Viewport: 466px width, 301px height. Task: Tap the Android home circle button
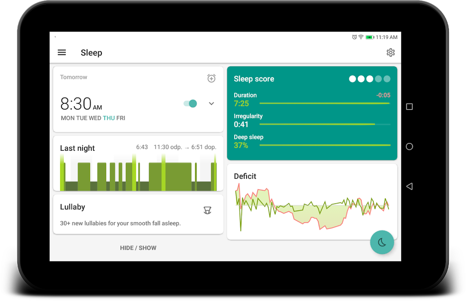[x=409, y=147]
